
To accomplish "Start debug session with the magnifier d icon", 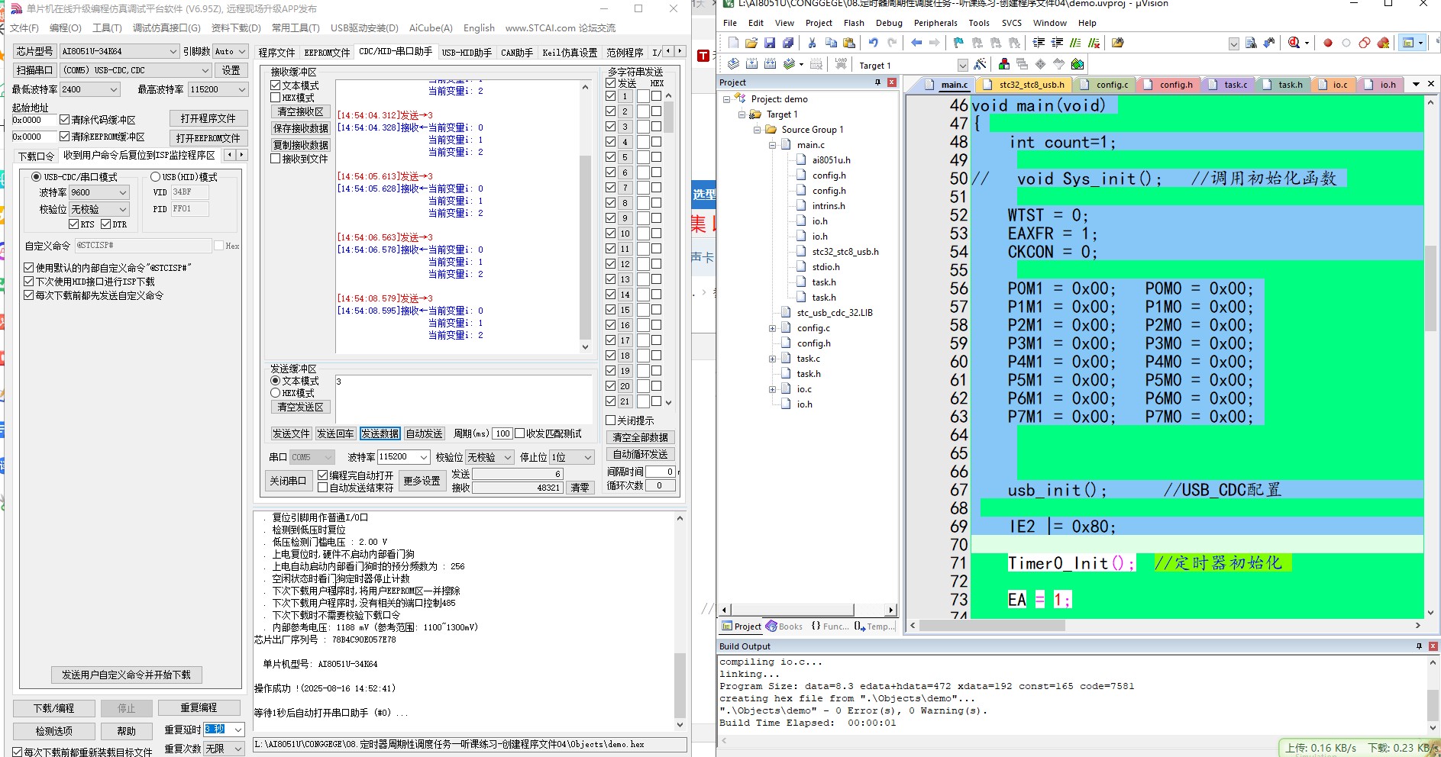I will click(1294, 43).
